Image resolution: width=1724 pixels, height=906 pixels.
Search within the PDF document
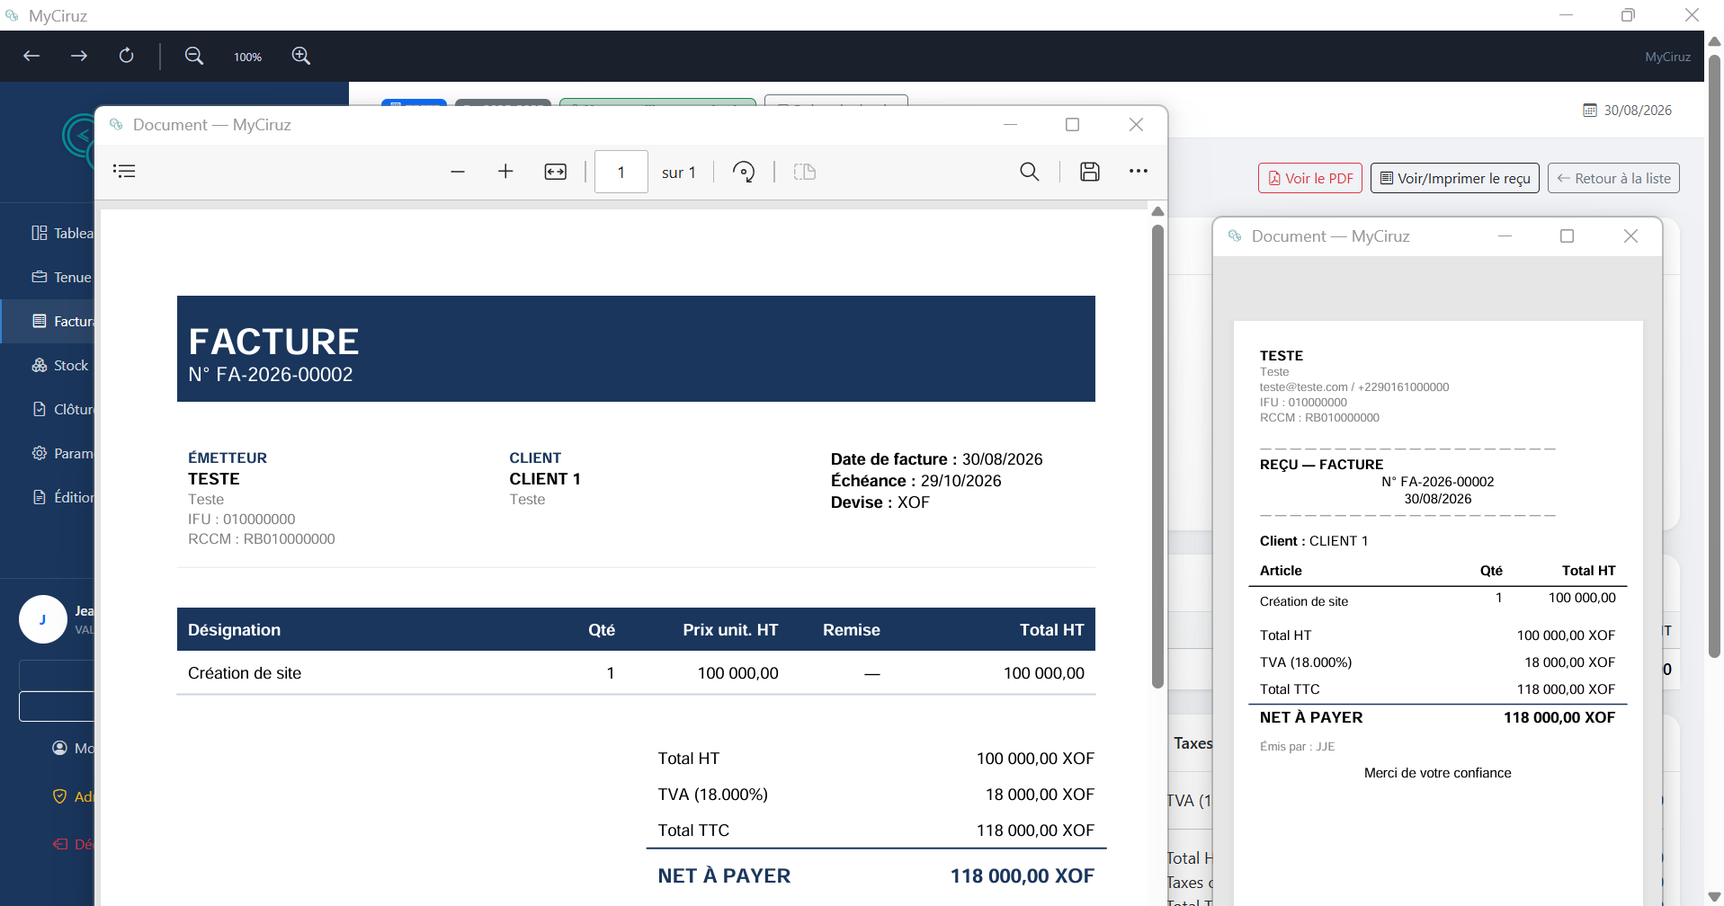click(x=1030, y=172)
